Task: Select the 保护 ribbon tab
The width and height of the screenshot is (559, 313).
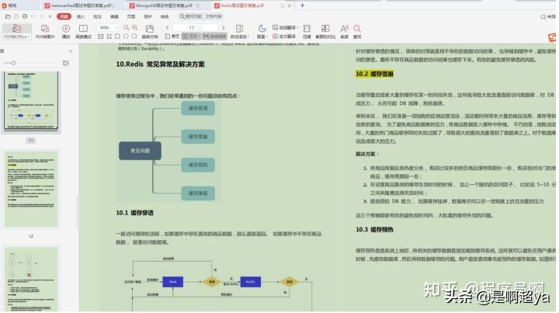Action: point(148,16)
